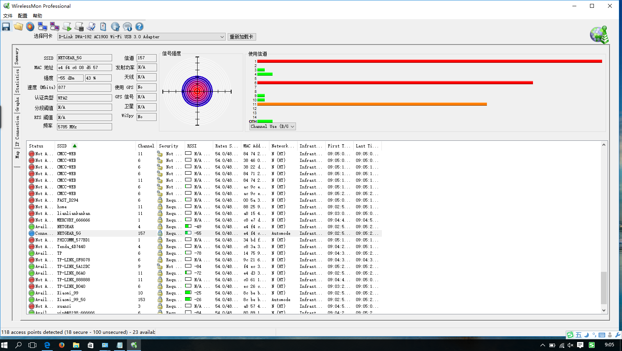The width and height of the screenshot is (622, 351).
Task: Click the clipboard checklist toolbar icon
Action: tap(103, 27)
